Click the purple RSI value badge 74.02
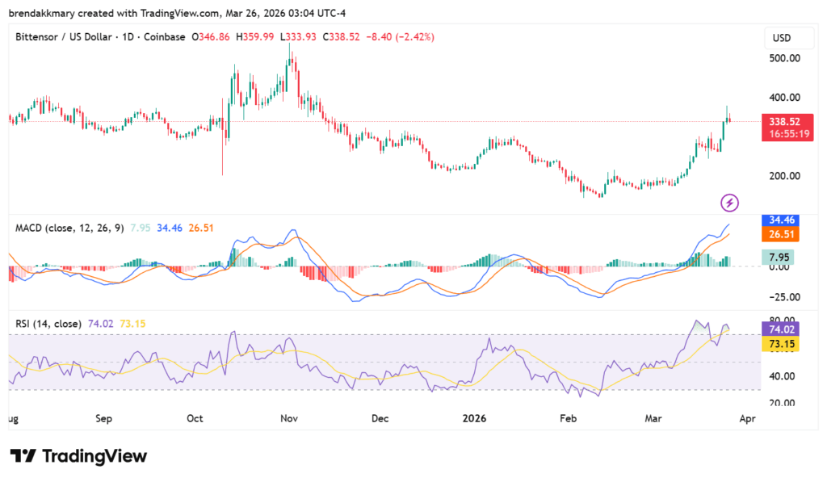This screenshot has height=482, width=827. click(x=780, y=329)
